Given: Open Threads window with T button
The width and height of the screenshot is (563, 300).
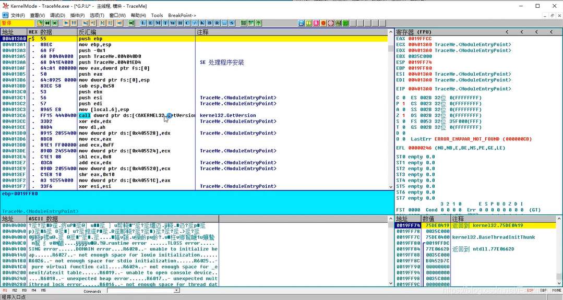Looking at the screenshot, I should (x=165, y=23).
